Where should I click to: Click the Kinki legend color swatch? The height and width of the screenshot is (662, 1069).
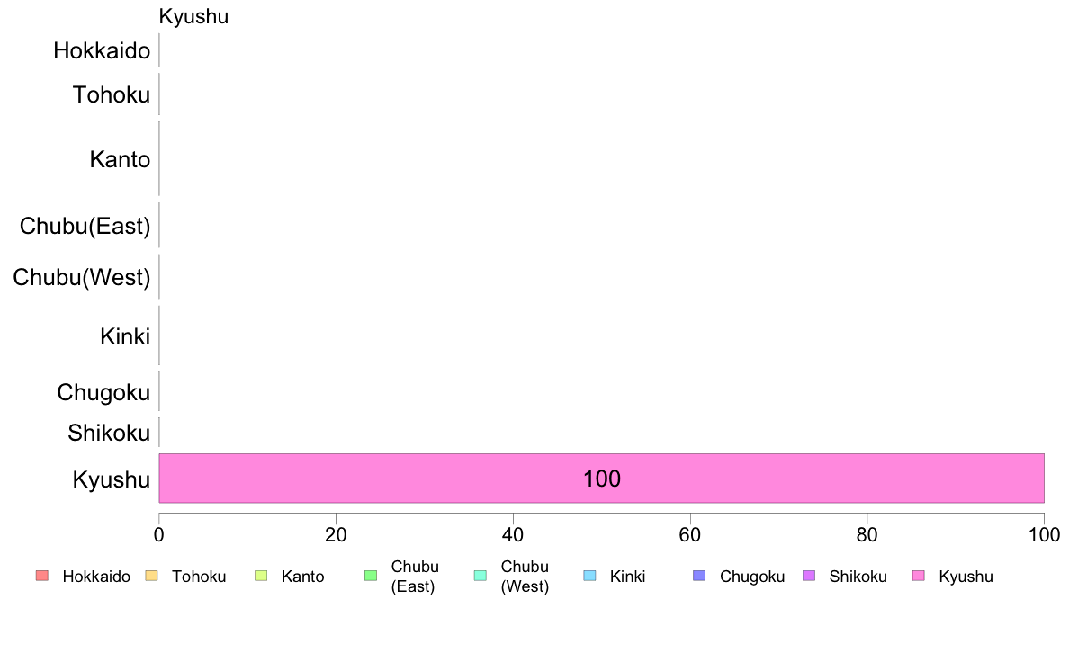589,576
